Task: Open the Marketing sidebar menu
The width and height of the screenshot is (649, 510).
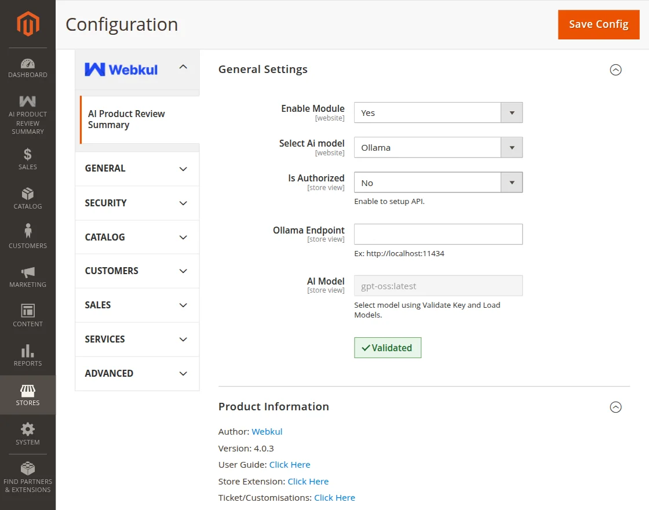Action: (28, 277)
